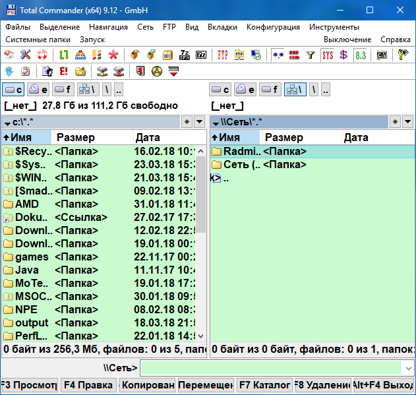Open the Навигация menu

[109, 27]
